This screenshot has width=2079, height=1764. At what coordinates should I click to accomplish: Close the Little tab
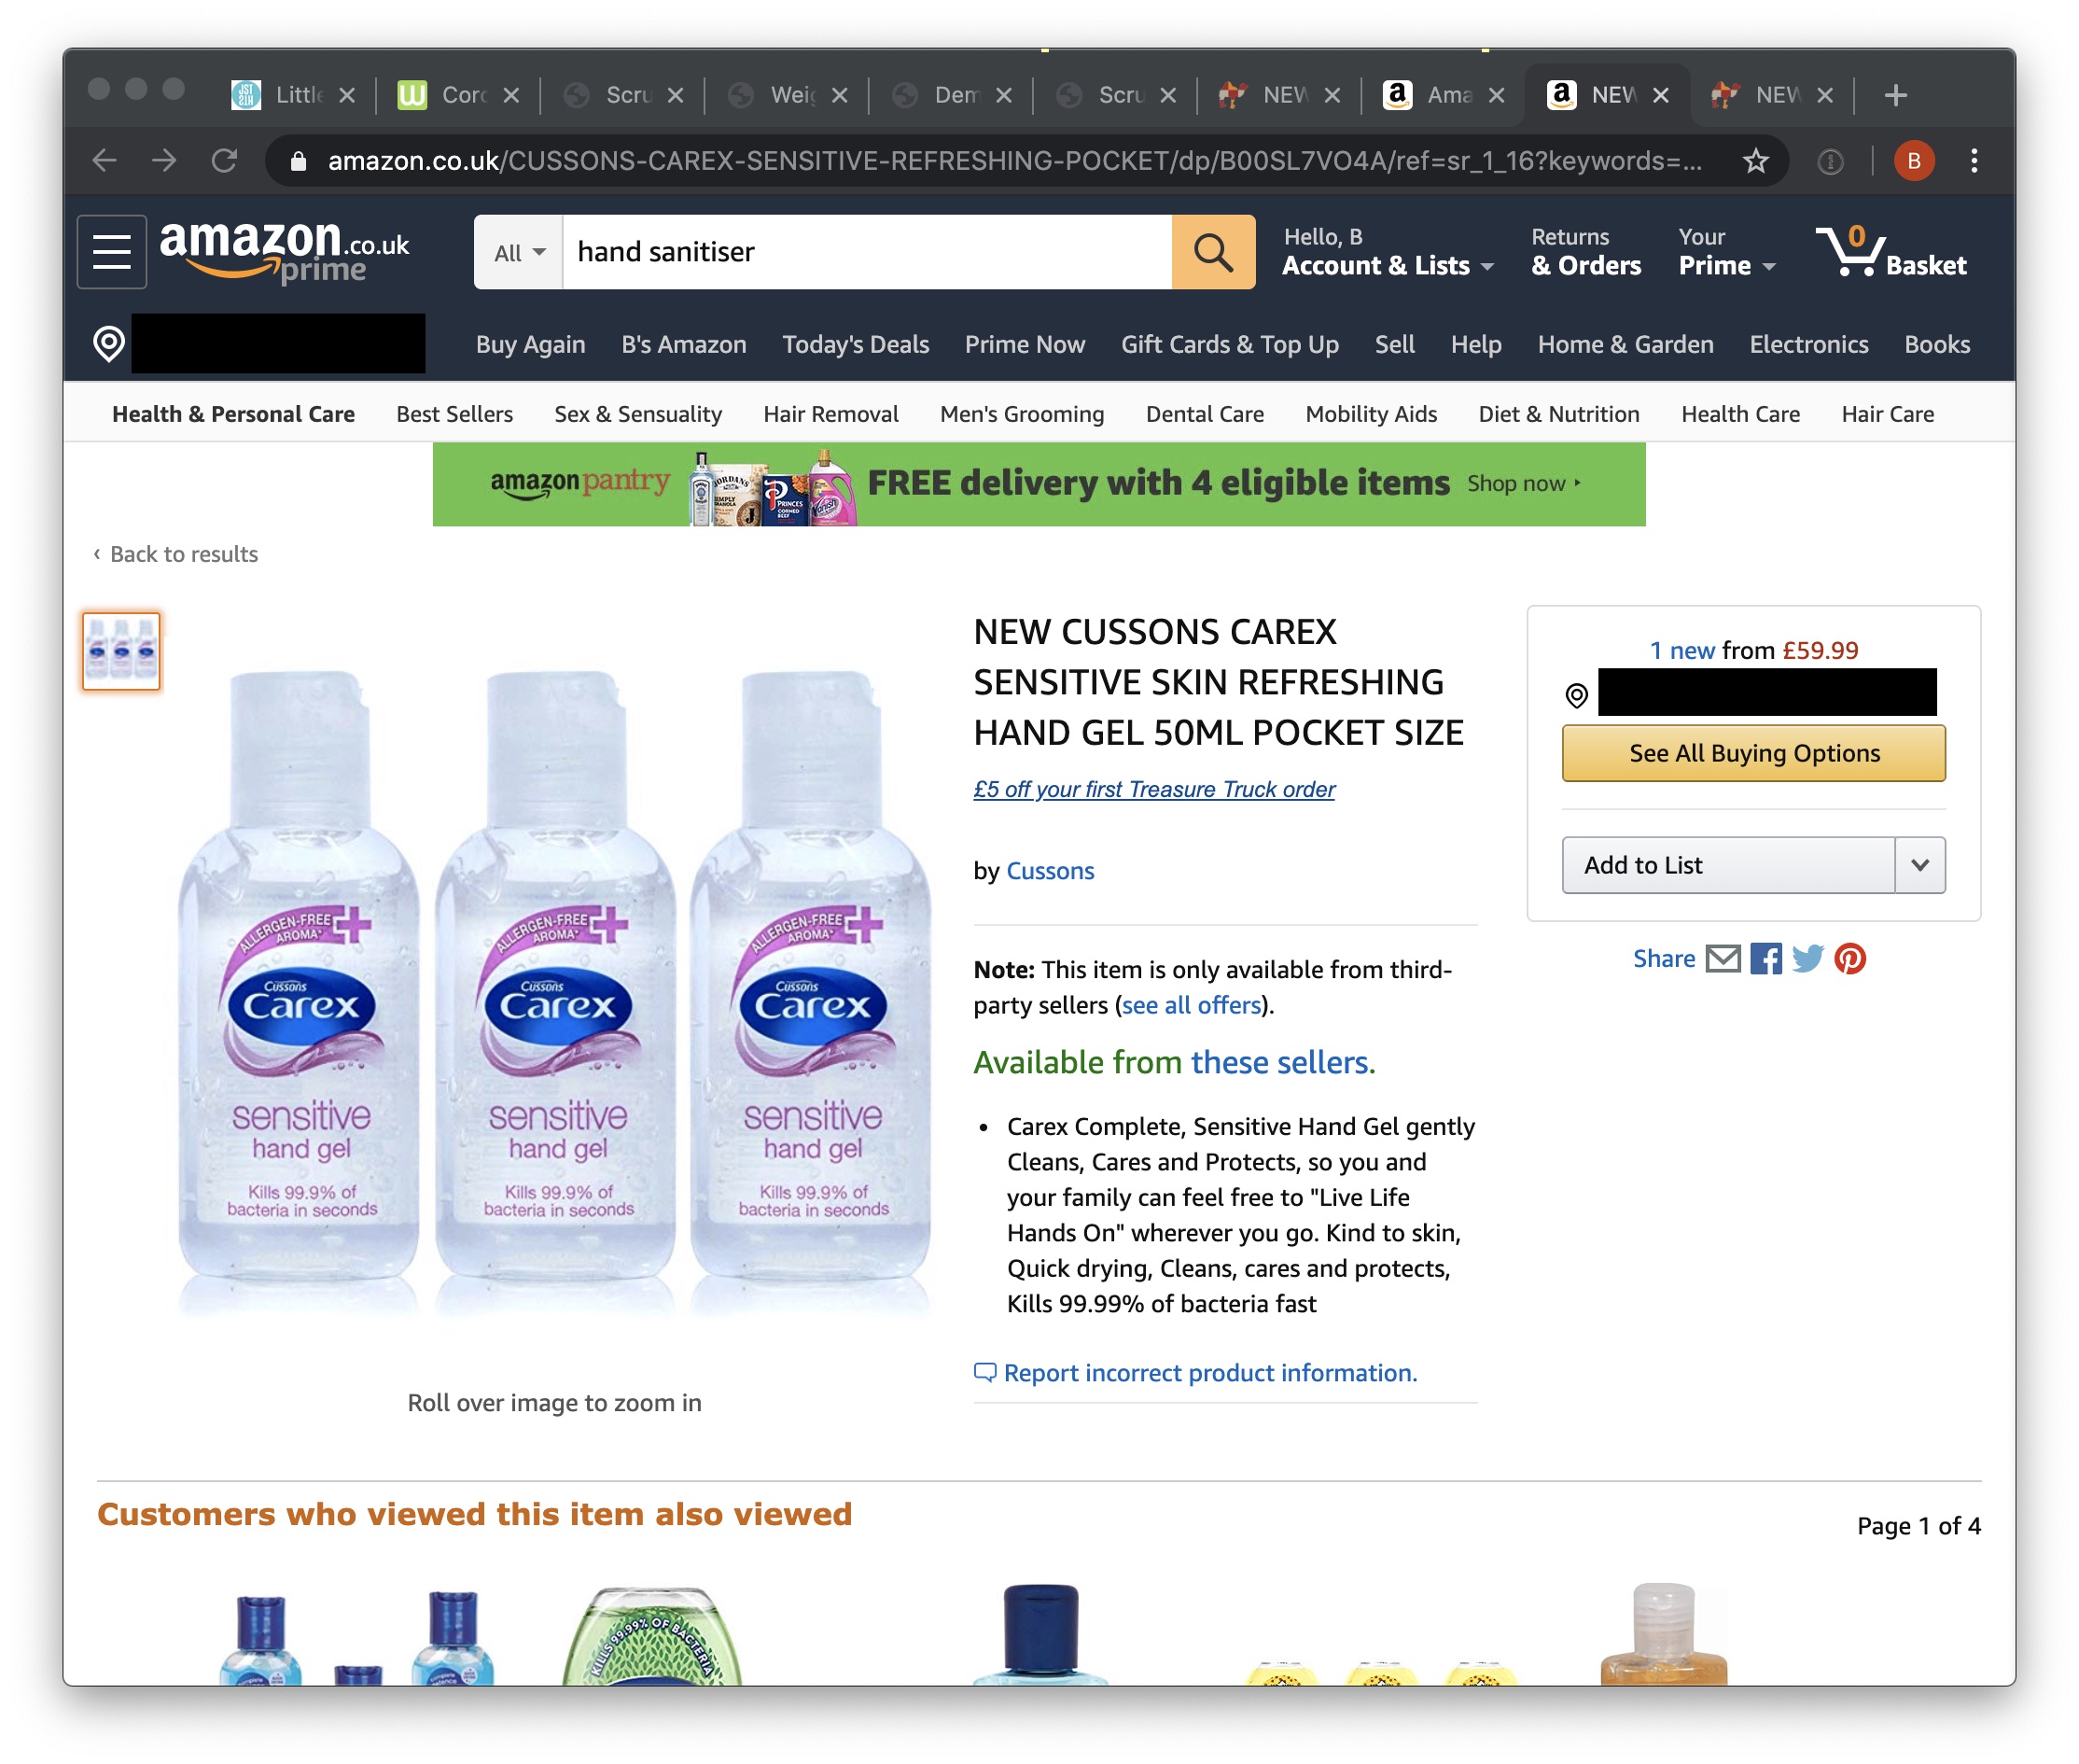point(347,95)
